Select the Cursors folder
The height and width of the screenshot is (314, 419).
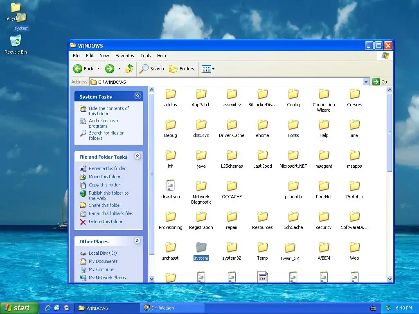355,98
